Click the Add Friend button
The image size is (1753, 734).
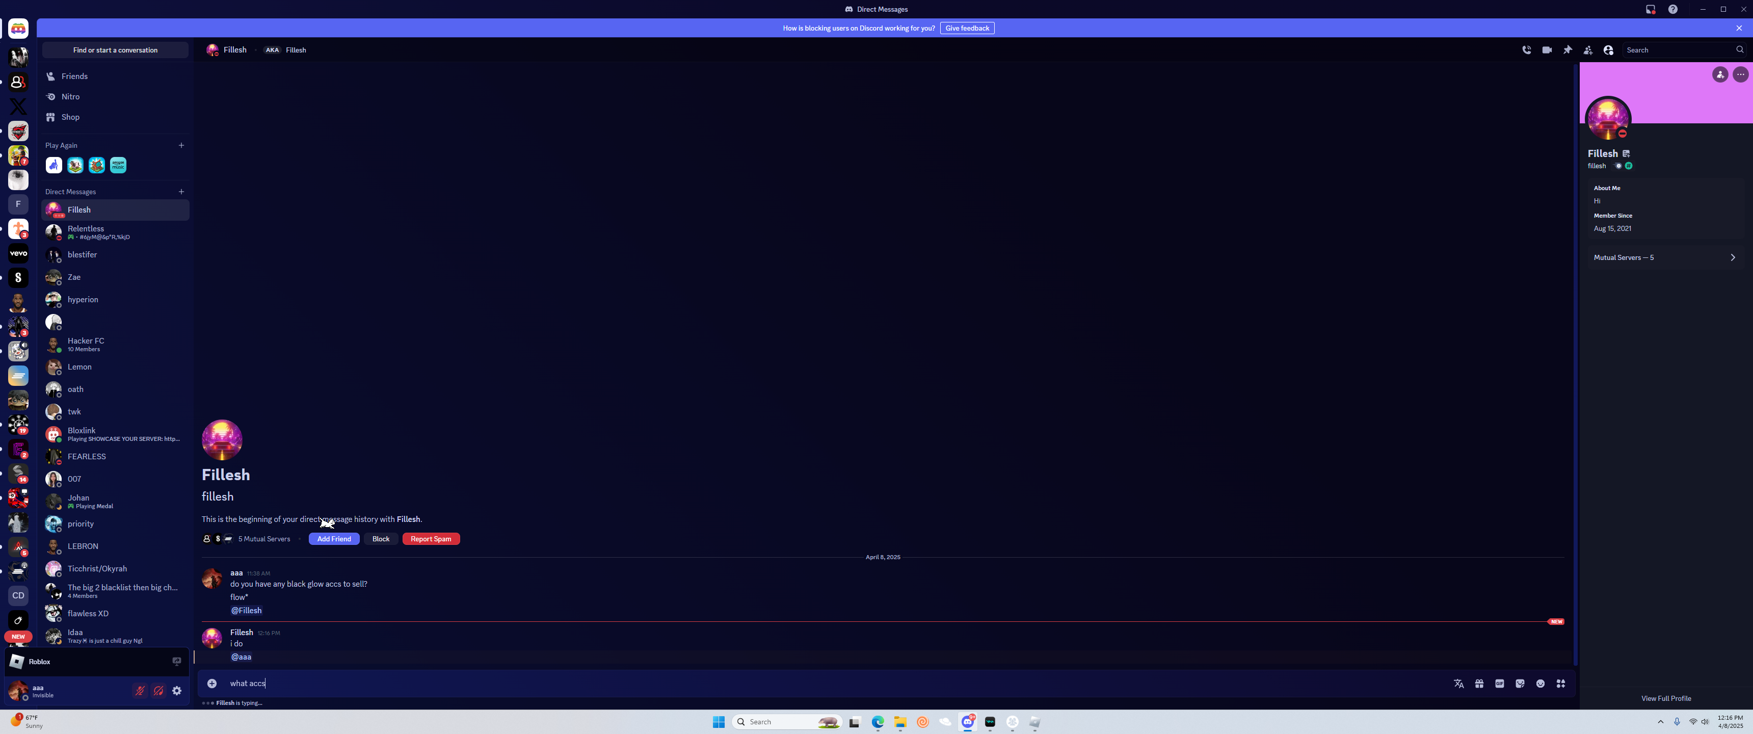coord(333,539)
